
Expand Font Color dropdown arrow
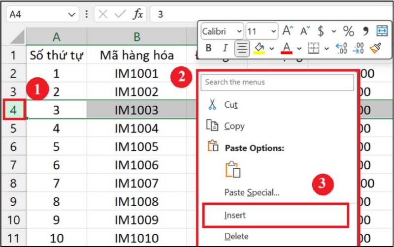(x=299, y=48)
